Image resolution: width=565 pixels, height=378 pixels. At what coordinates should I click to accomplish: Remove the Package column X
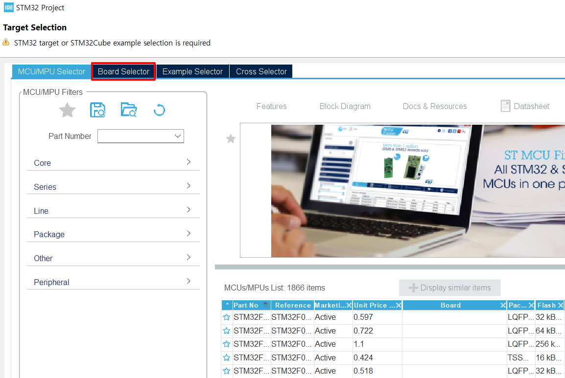tap(531, 305)
